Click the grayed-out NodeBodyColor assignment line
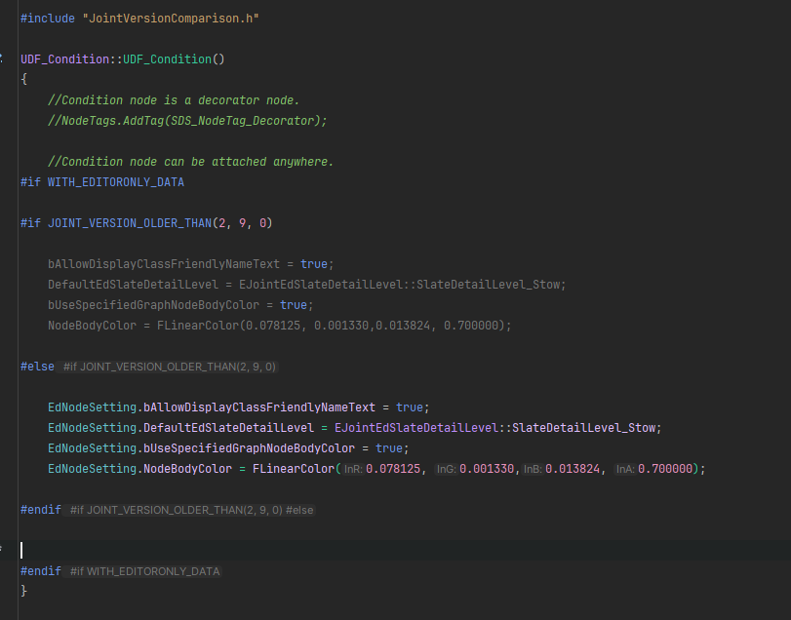The height and width of the screenshot is (620, 791). [279, 326]
